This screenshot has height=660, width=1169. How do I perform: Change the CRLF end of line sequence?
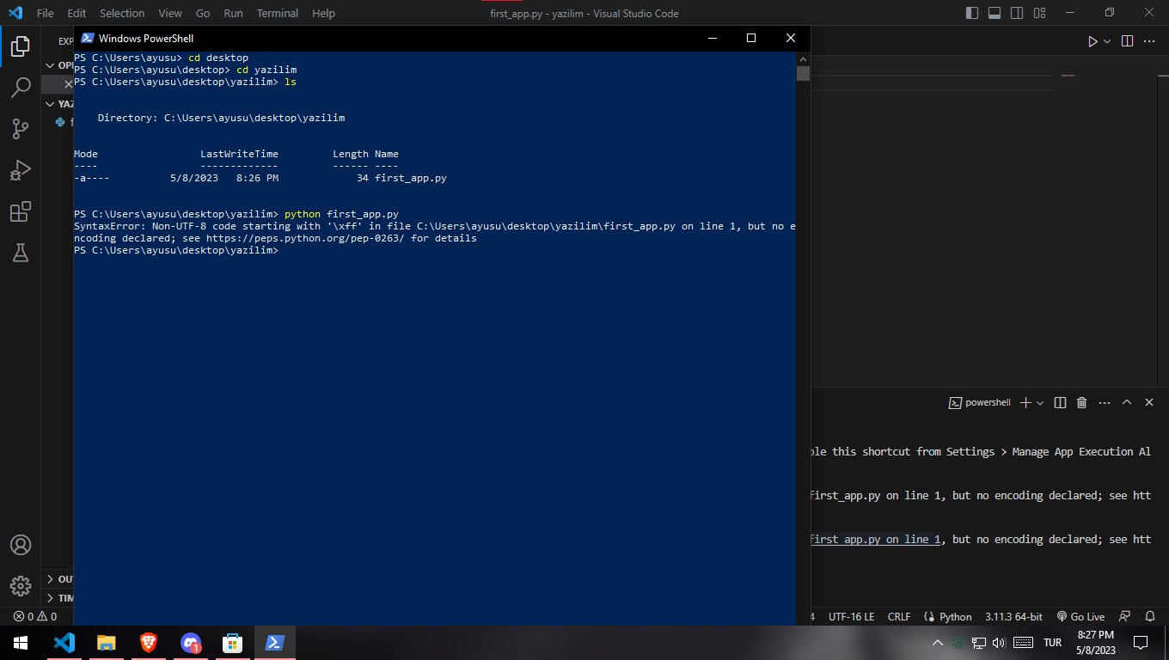click(899, 617)
